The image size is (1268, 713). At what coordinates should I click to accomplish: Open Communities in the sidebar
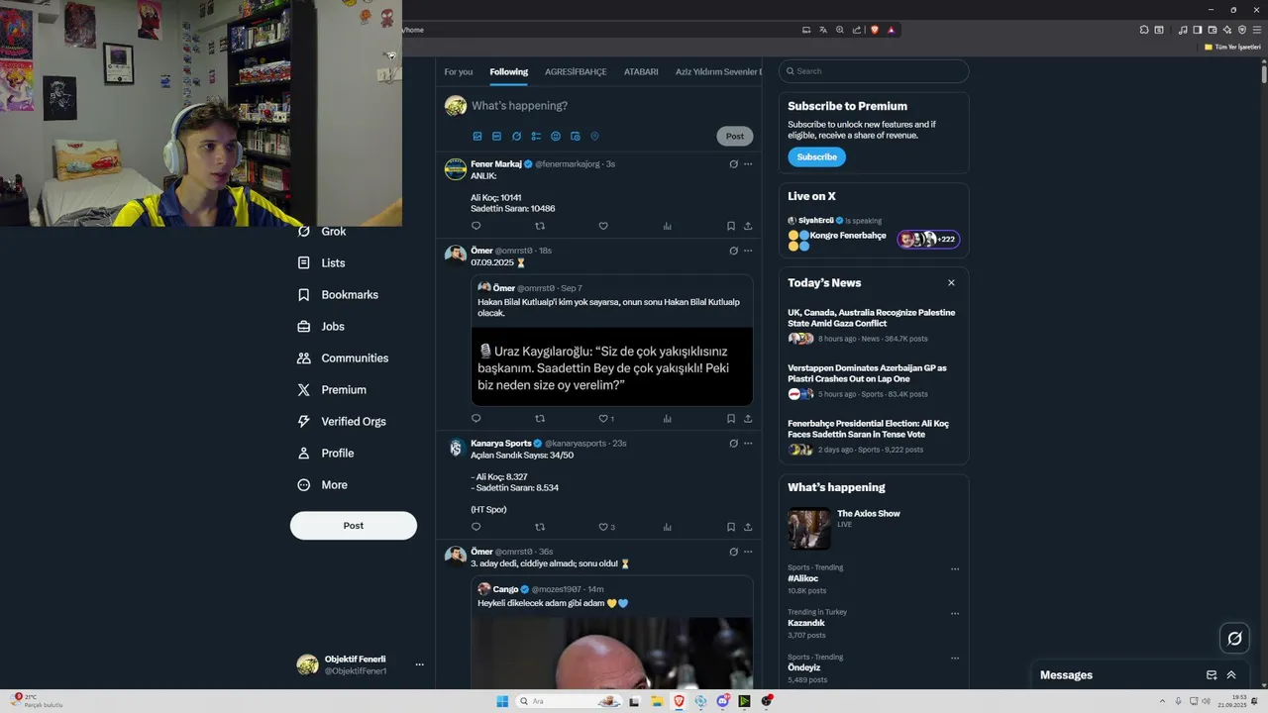(x=343, y=358)
